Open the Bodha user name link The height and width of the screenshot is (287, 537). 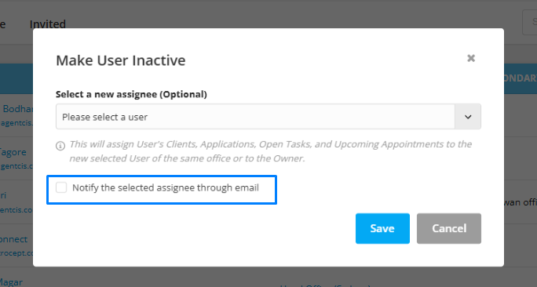coord(18,109)
